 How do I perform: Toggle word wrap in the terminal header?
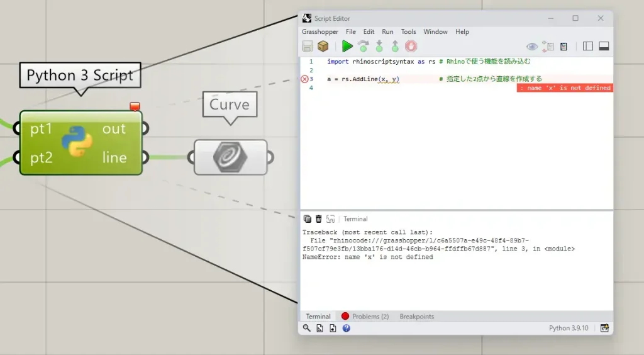point(330,219)
